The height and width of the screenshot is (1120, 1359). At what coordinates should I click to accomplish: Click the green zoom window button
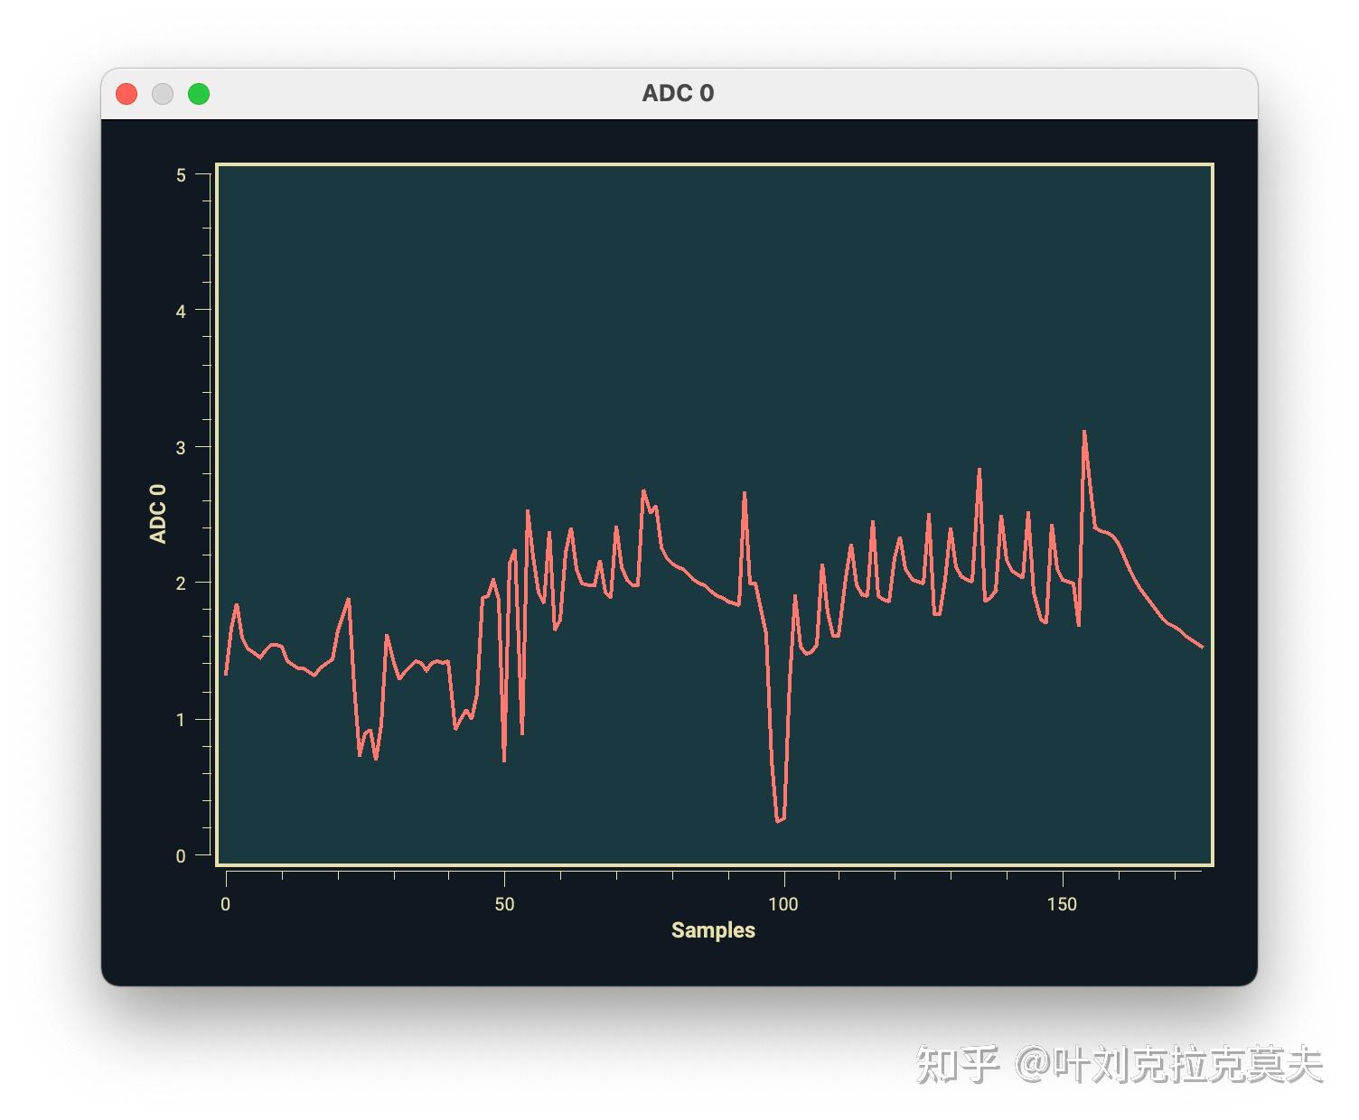point(199,94)
